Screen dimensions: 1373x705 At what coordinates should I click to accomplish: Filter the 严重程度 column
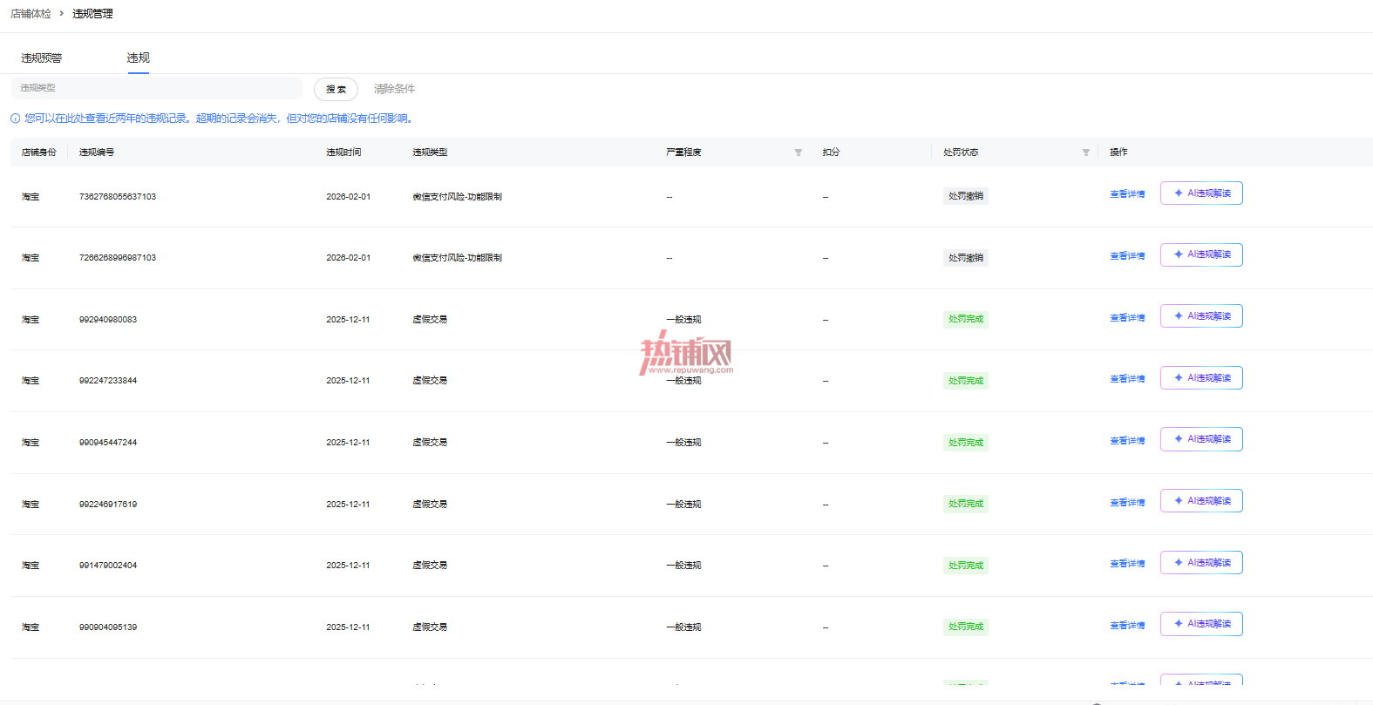tap(798, 153)
